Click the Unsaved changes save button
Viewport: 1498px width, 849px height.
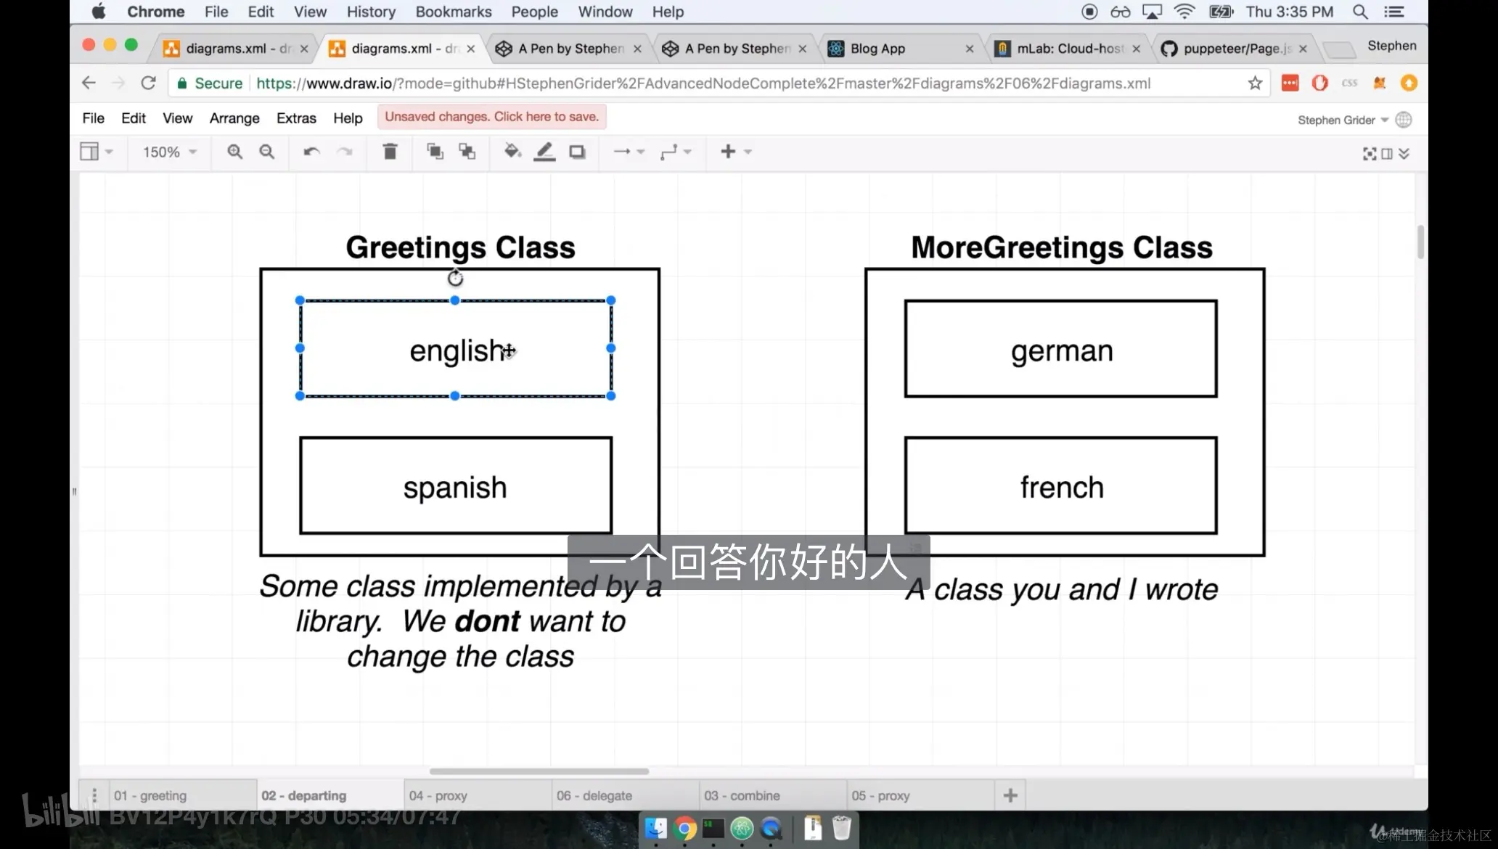tap(491, 117)
